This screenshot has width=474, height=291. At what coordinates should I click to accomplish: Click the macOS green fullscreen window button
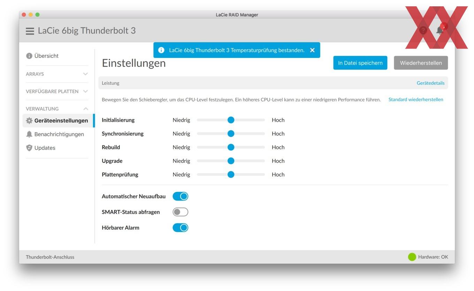point(38,15)
